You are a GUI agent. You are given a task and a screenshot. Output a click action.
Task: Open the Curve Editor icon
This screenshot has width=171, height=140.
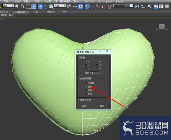point(161,7)
